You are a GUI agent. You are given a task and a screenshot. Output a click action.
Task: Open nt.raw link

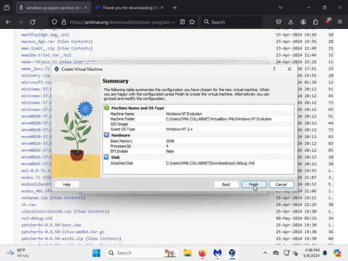[29, 205]
